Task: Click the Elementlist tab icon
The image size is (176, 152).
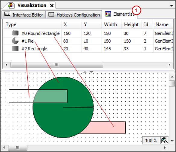Action: coord(108,14)
